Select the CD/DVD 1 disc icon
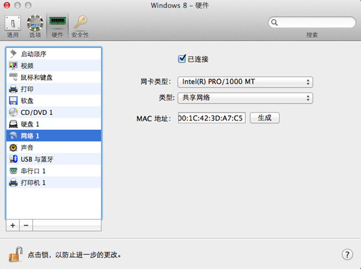Image resolution: width=361 pixels, height=269 pixels. pos(13,113)
